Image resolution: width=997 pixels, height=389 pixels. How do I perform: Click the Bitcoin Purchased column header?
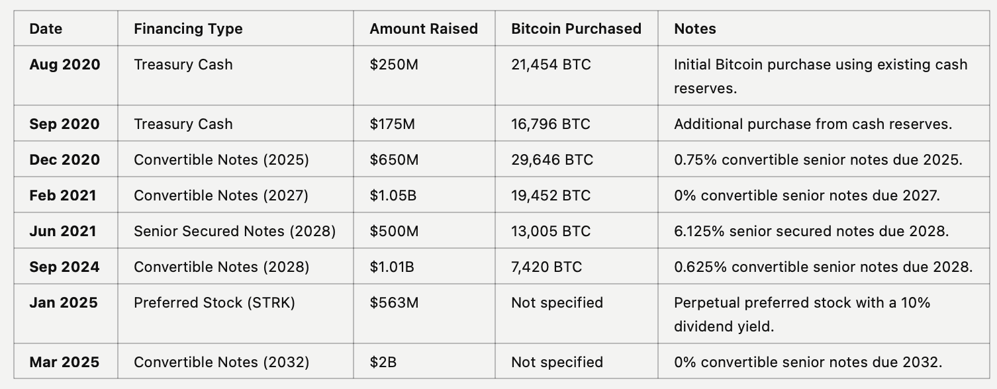coord(576,29)
